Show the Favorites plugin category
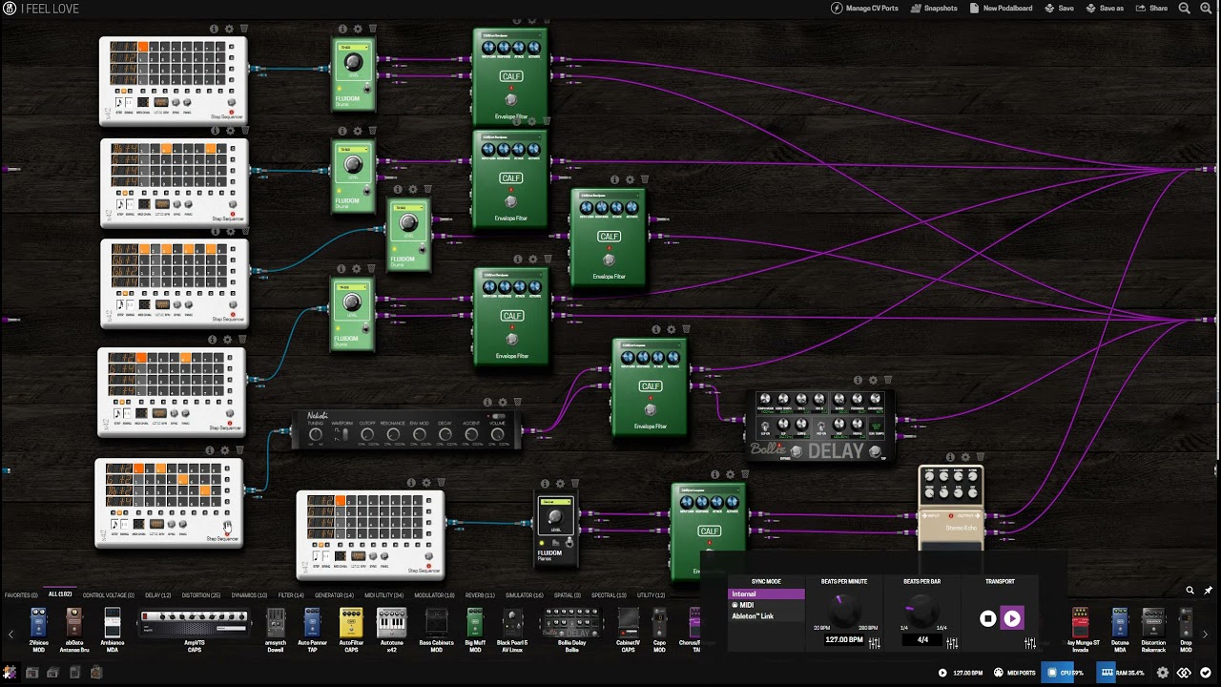Screen dimensions: 1221x687 coord(21,595)
